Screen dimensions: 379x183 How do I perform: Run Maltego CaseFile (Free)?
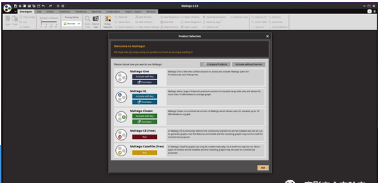pos(144,153)
